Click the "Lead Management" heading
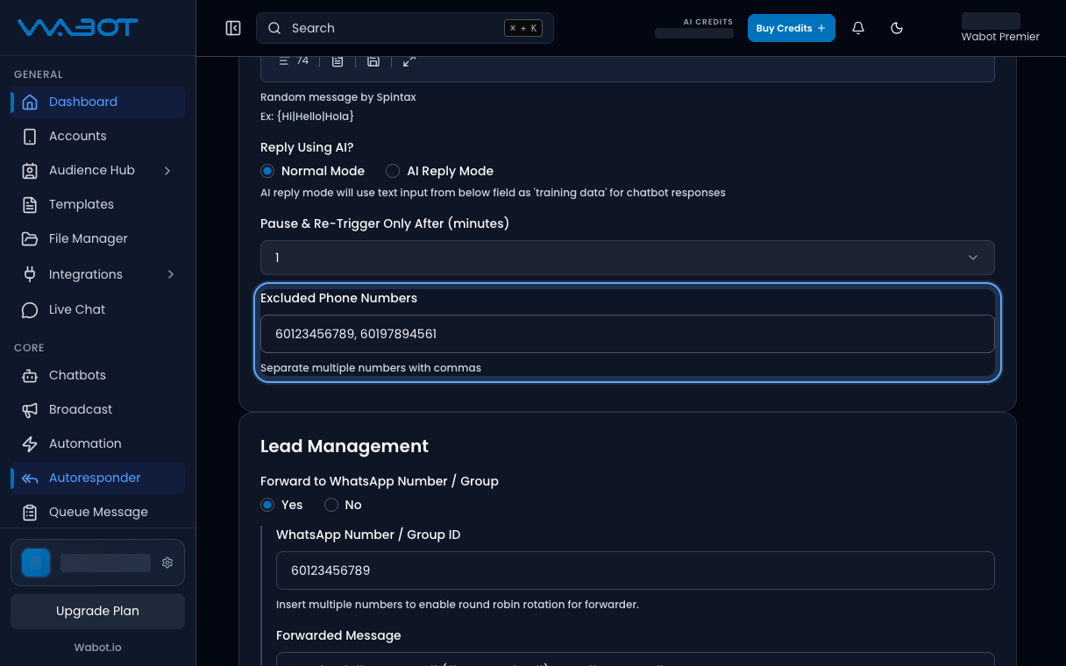Image resolution: width=1066 pixels, height=666 pixels. tap(345, 446)
